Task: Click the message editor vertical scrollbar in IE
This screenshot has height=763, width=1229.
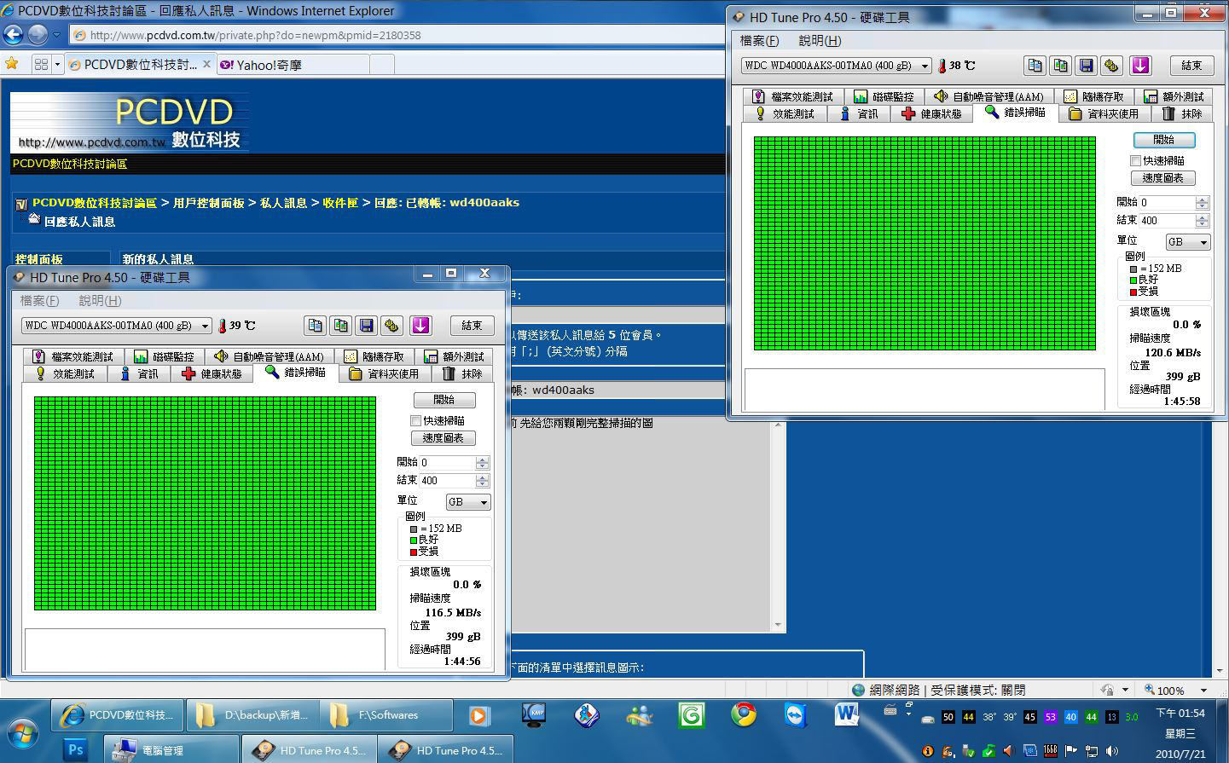Action: tap(777, 524)
